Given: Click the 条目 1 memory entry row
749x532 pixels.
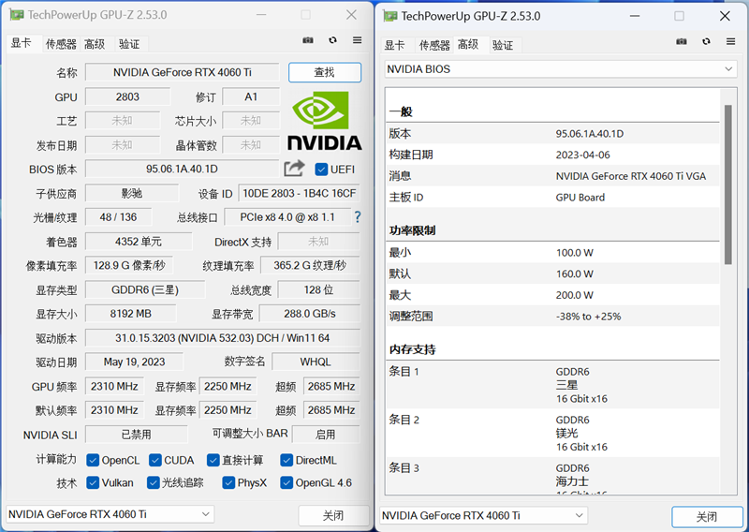Looking at the screenshot, I should point(552,385).
